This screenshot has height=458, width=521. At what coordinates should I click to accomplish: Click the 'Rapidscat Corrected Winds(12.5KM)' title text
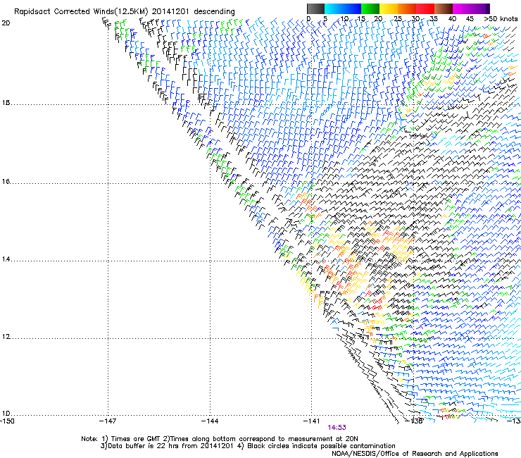[81, 12]
